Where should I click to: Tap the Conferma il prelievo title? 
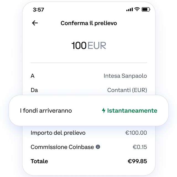coord(89,23)
